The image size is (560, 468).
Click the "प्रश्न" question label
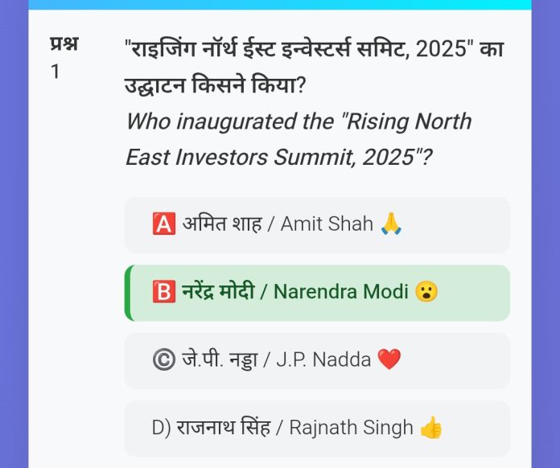coord(64,44)
